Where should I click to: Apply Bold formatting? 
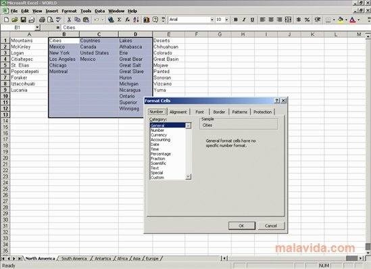[236, 20]
